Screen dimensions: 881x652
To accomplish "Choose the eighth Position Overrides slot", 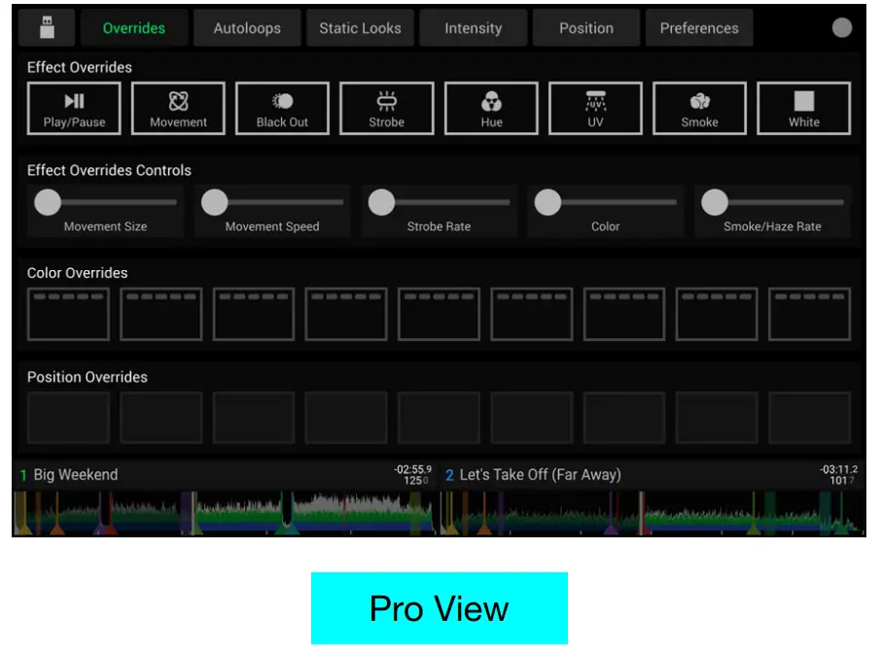I will coord(717,418).
